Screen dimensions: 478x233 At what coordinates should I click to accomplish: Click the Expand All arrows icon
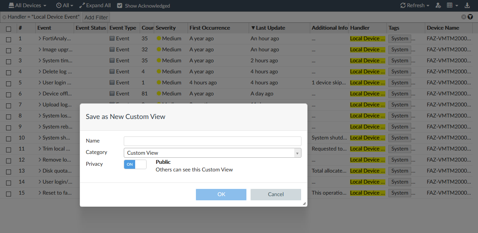pyautogui.click(x=82, y=5)
